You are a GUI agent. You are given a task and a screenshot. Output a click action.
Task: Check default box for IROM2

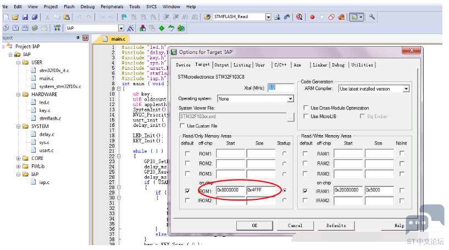tap(187, 201)
